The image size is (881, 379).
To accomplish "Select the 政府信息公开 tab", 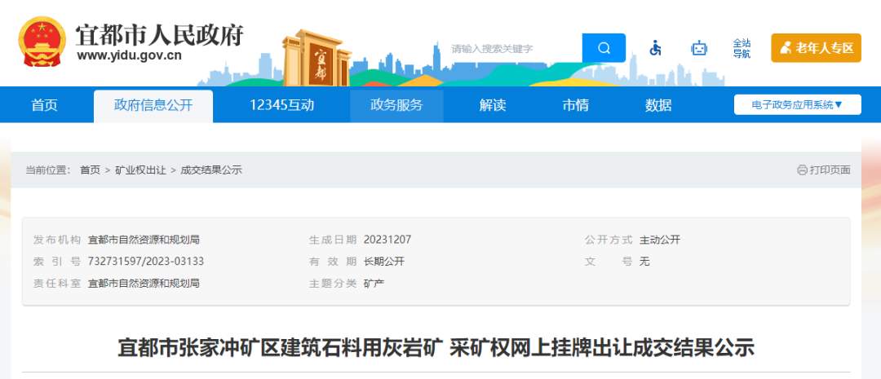I will [x=153, y=105].
